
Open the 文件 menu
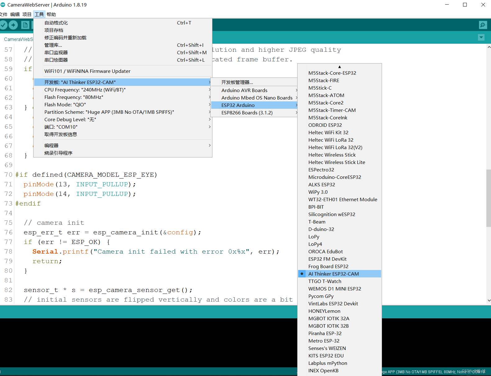click(x=3, y=14)
